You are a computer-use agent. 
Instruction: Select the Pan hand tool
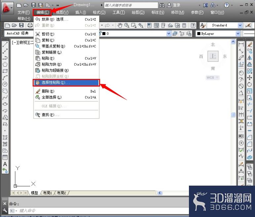click(120, 25)
